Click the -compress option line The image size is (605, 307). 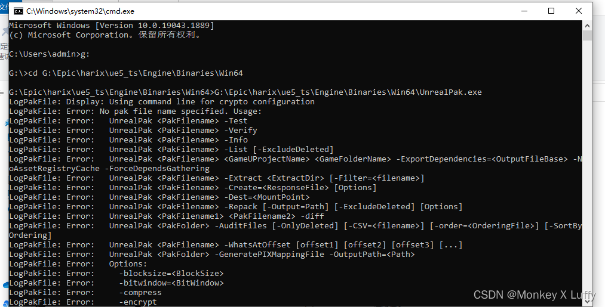pyautogui.click(x=85, y=293)
